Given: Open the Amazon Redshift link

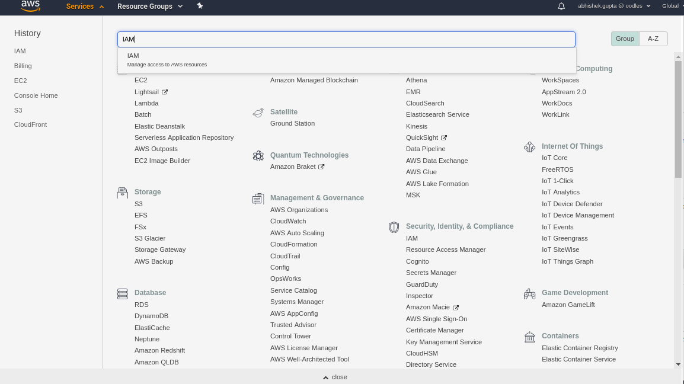Looking at the screenshot, I should click(159, 350).
